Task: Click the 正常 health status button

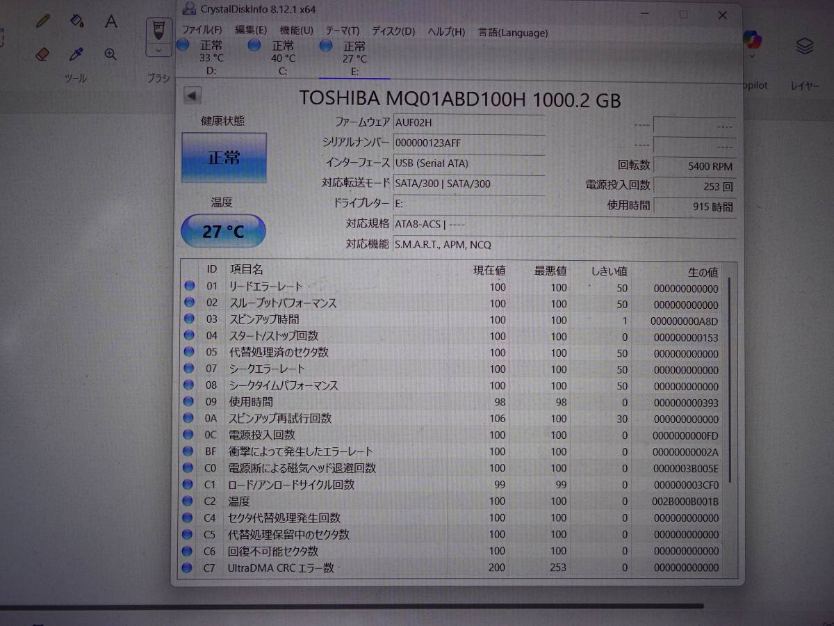Action: pyautogui.click(x=224, y=157)
